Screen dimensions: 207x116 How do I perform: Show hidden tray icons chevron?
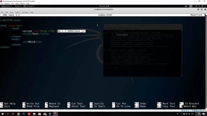tap(181, 114)
